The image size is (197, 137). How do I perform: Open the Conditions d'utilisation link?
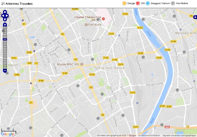coord(149,136)
